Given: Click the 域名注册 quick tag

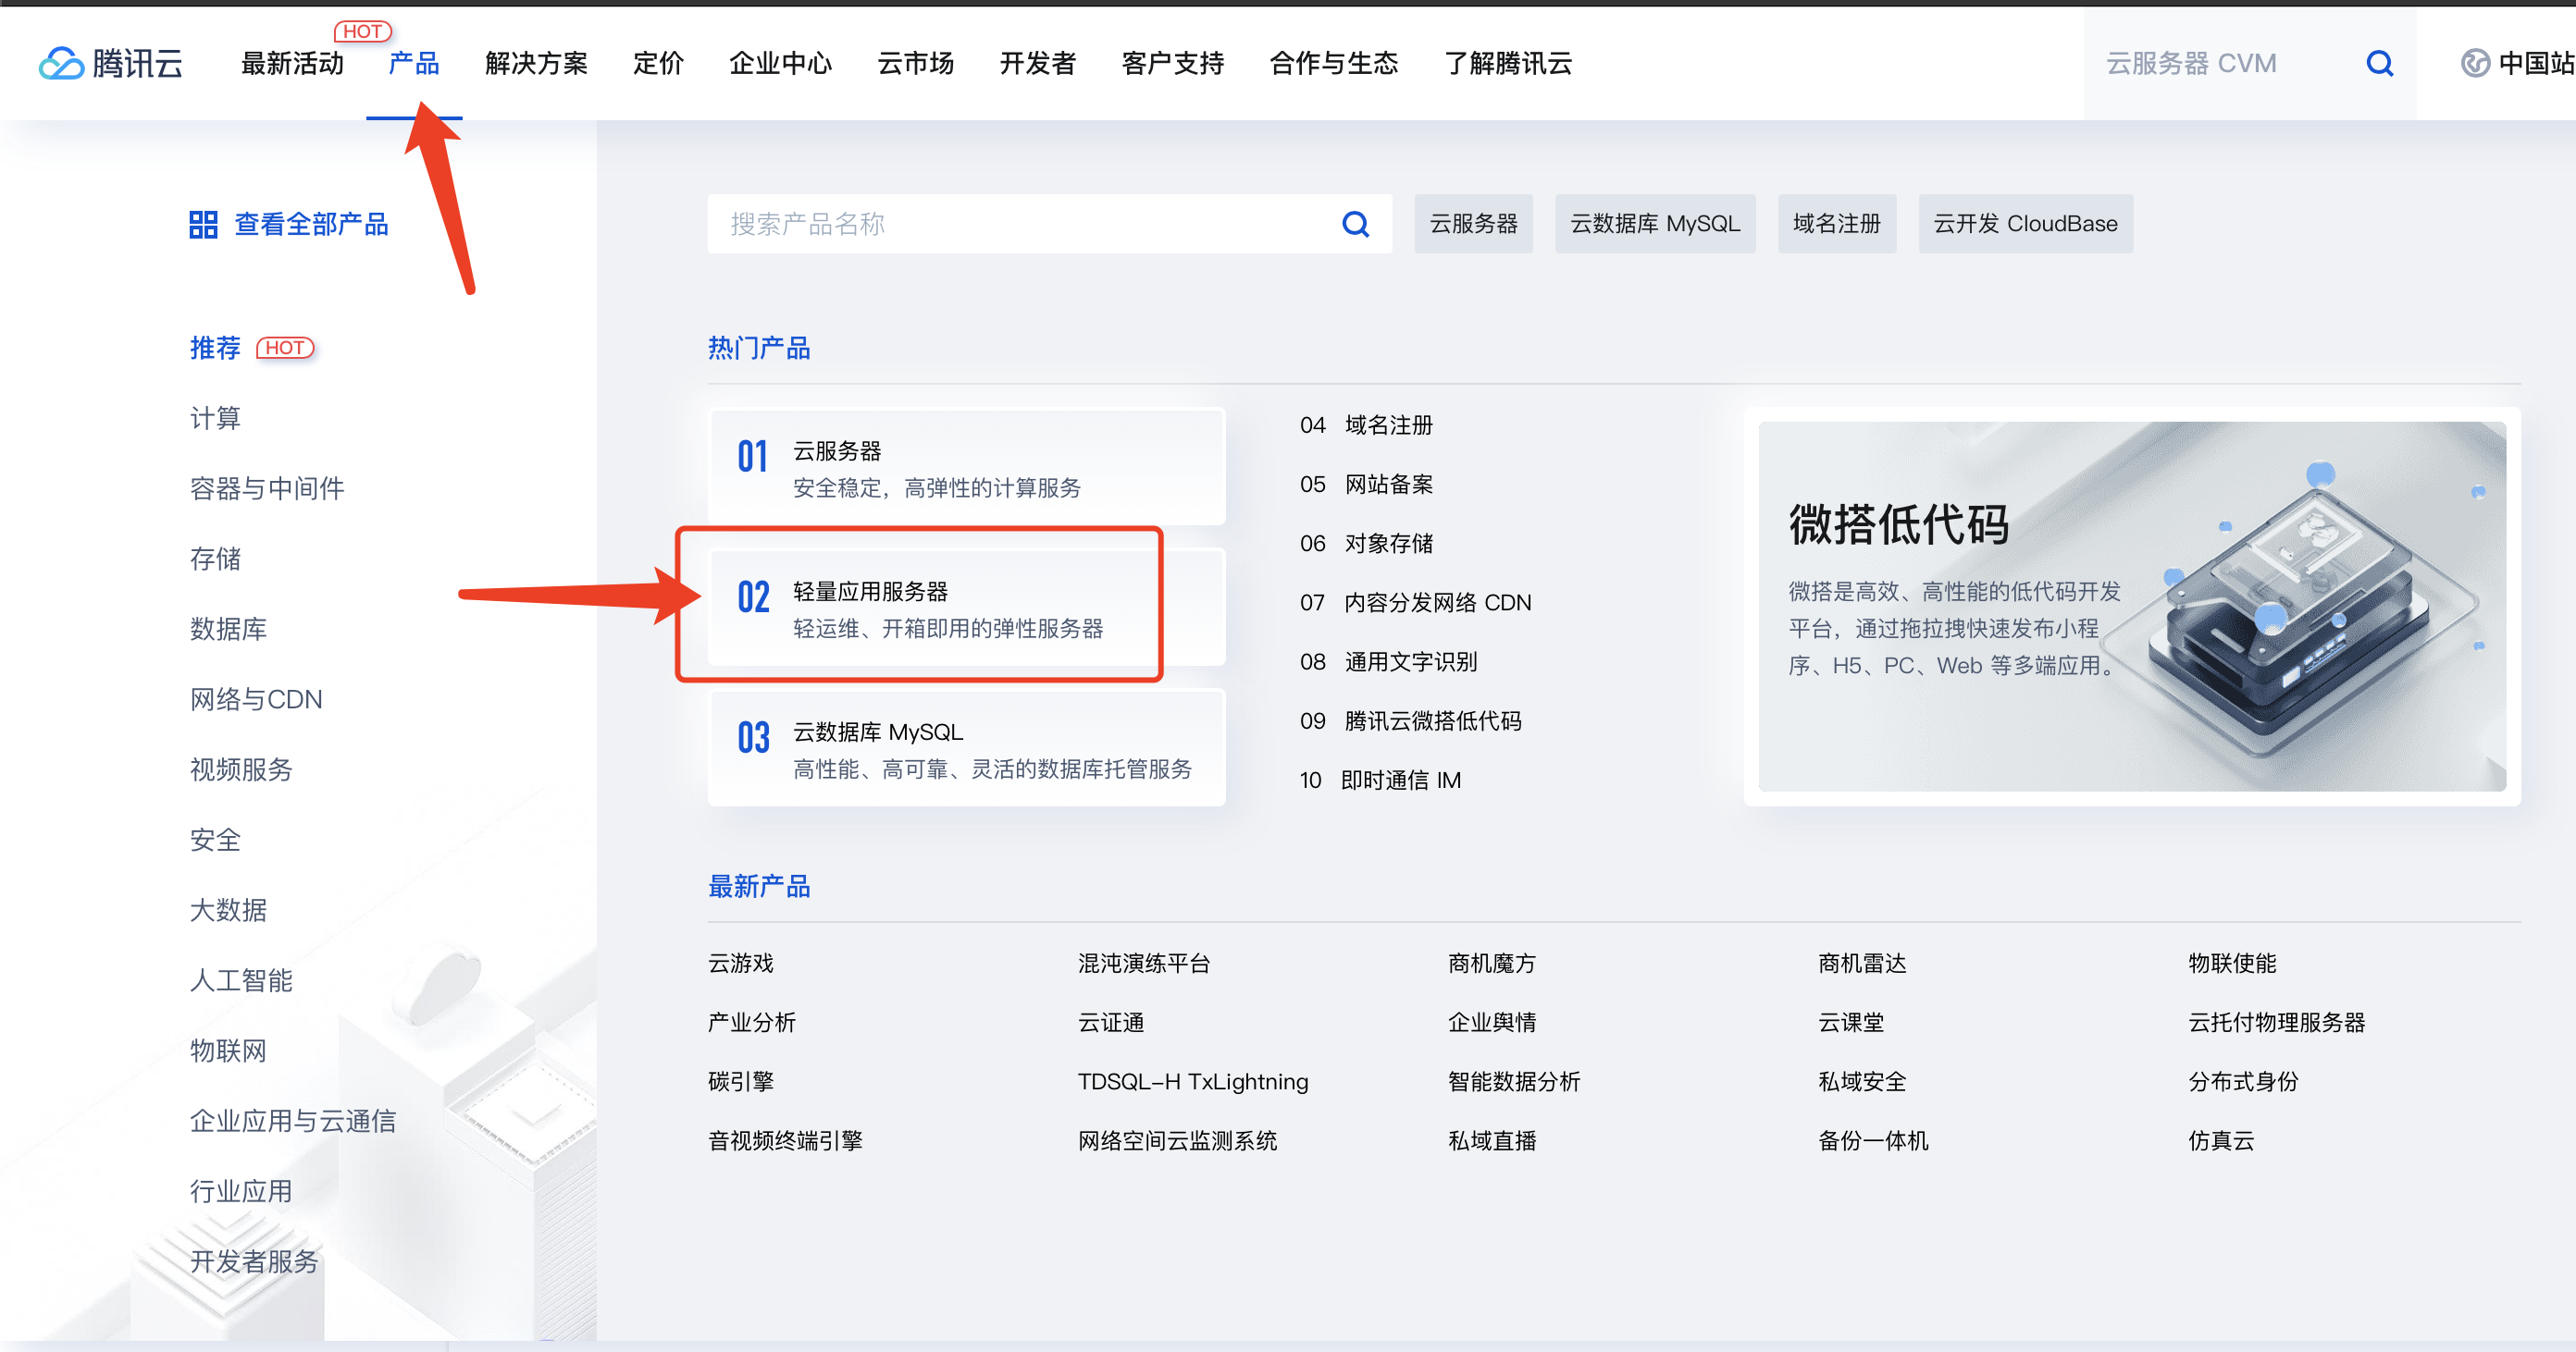Looking at the screenshot, I should [x=1837, y=224].
